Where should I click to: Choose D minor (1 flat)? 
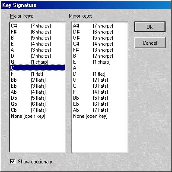point(100,74)
